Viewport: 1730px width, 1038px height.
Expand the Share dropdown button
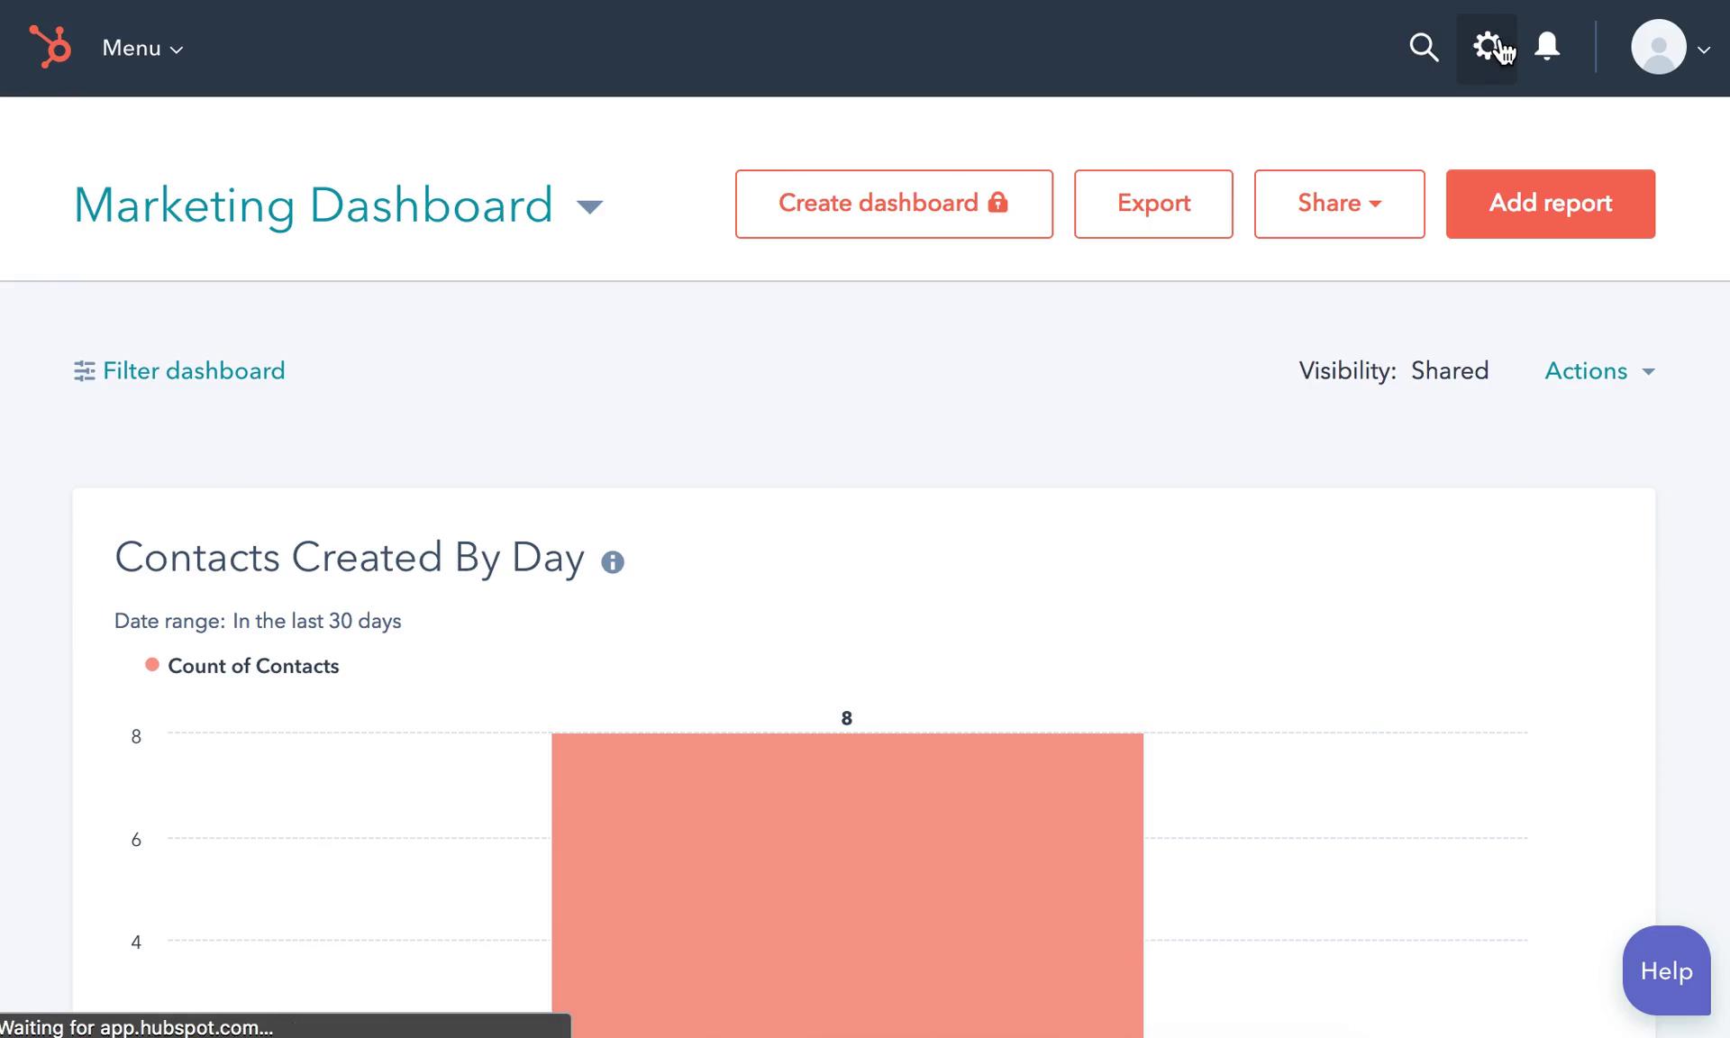pyautogui.click(x=1338, y=203)
